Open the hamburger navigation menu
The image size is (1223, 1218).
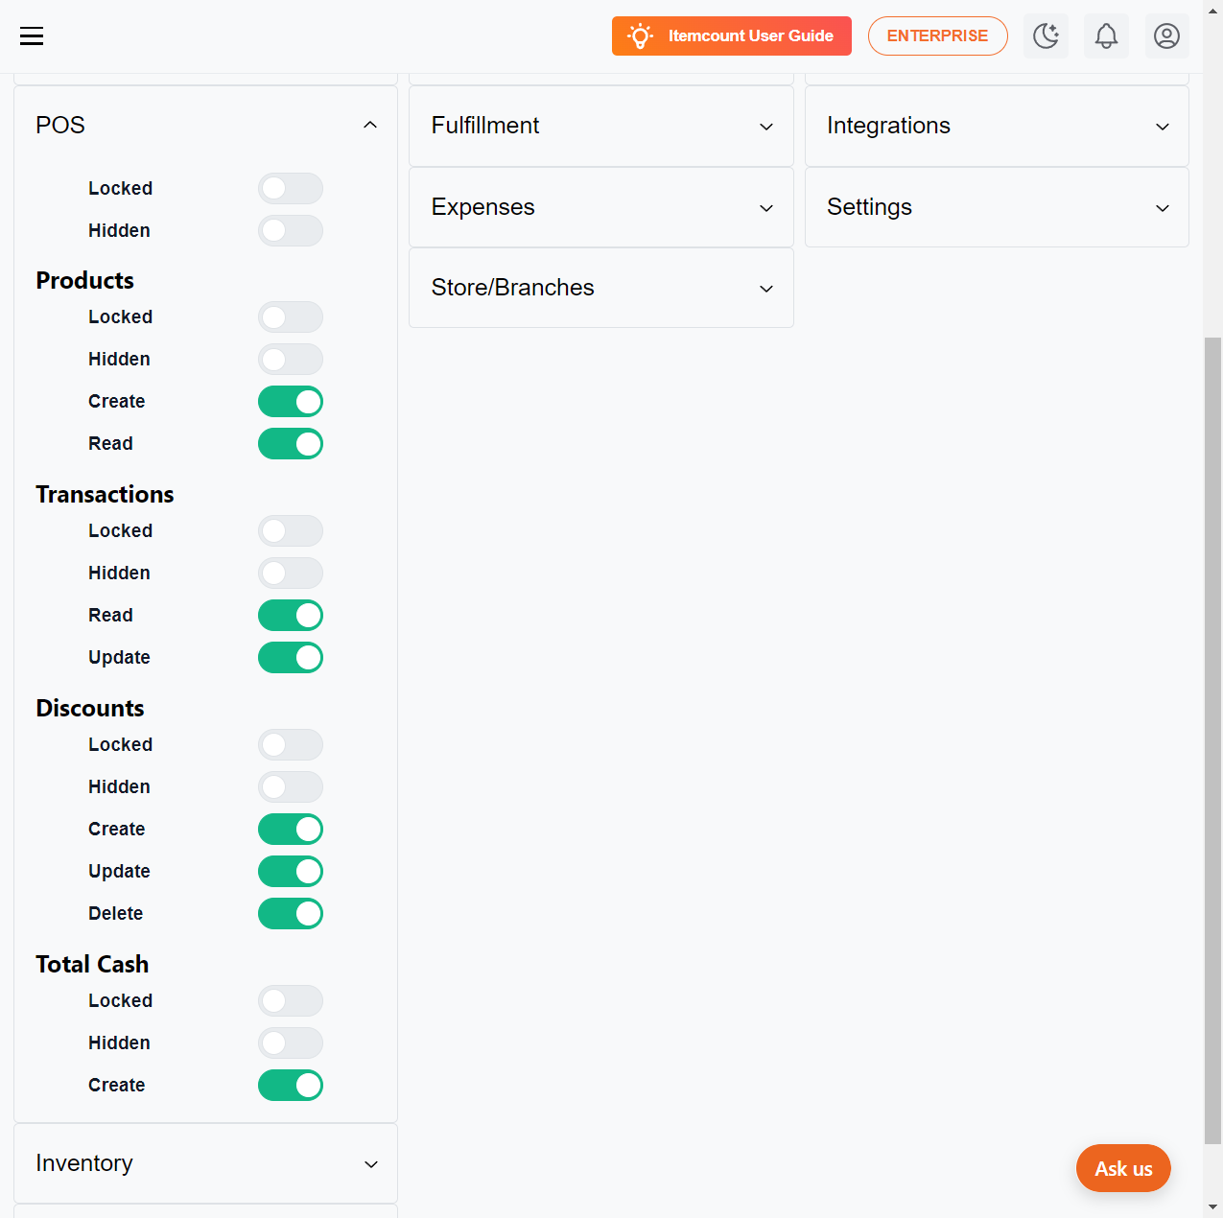[x=32, y=36]
